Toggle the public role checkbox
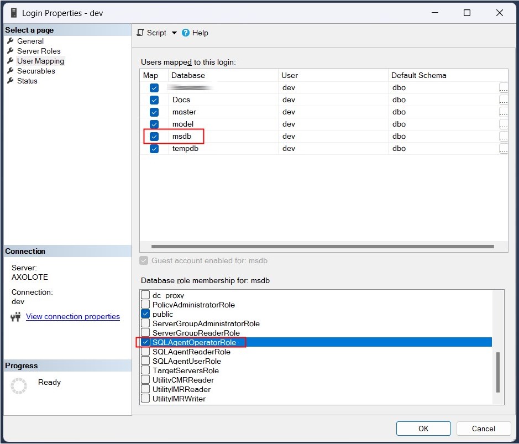Viewport: 519px width, 444px height. pos(145,314)
